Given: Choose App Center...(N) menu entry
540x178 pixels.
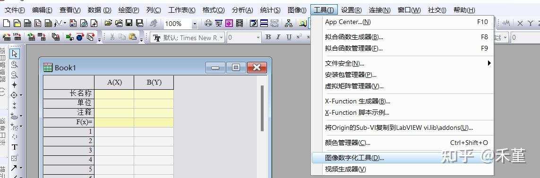Looking at the screenshot, I should pos(402,22).
